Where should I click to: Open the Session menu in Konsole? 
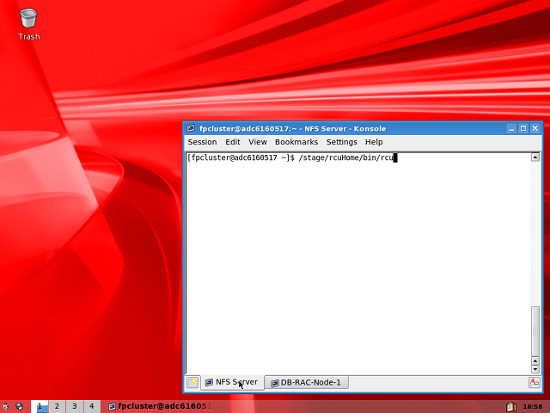(x=203, y=142)
